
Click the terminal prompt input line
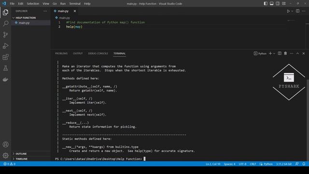(100, 159)
